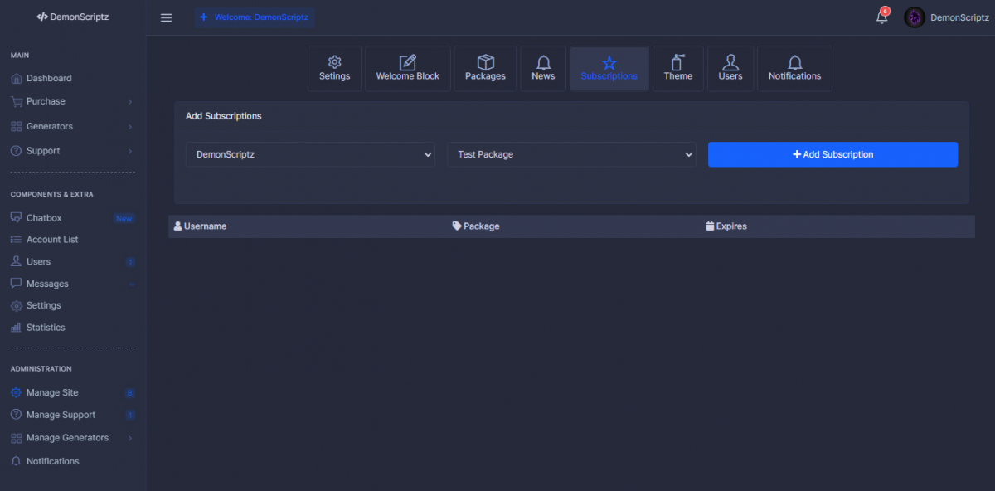Screen dimensions: 995x491
Task: Open the Test Package dropdown
Action: click(571, 154)
